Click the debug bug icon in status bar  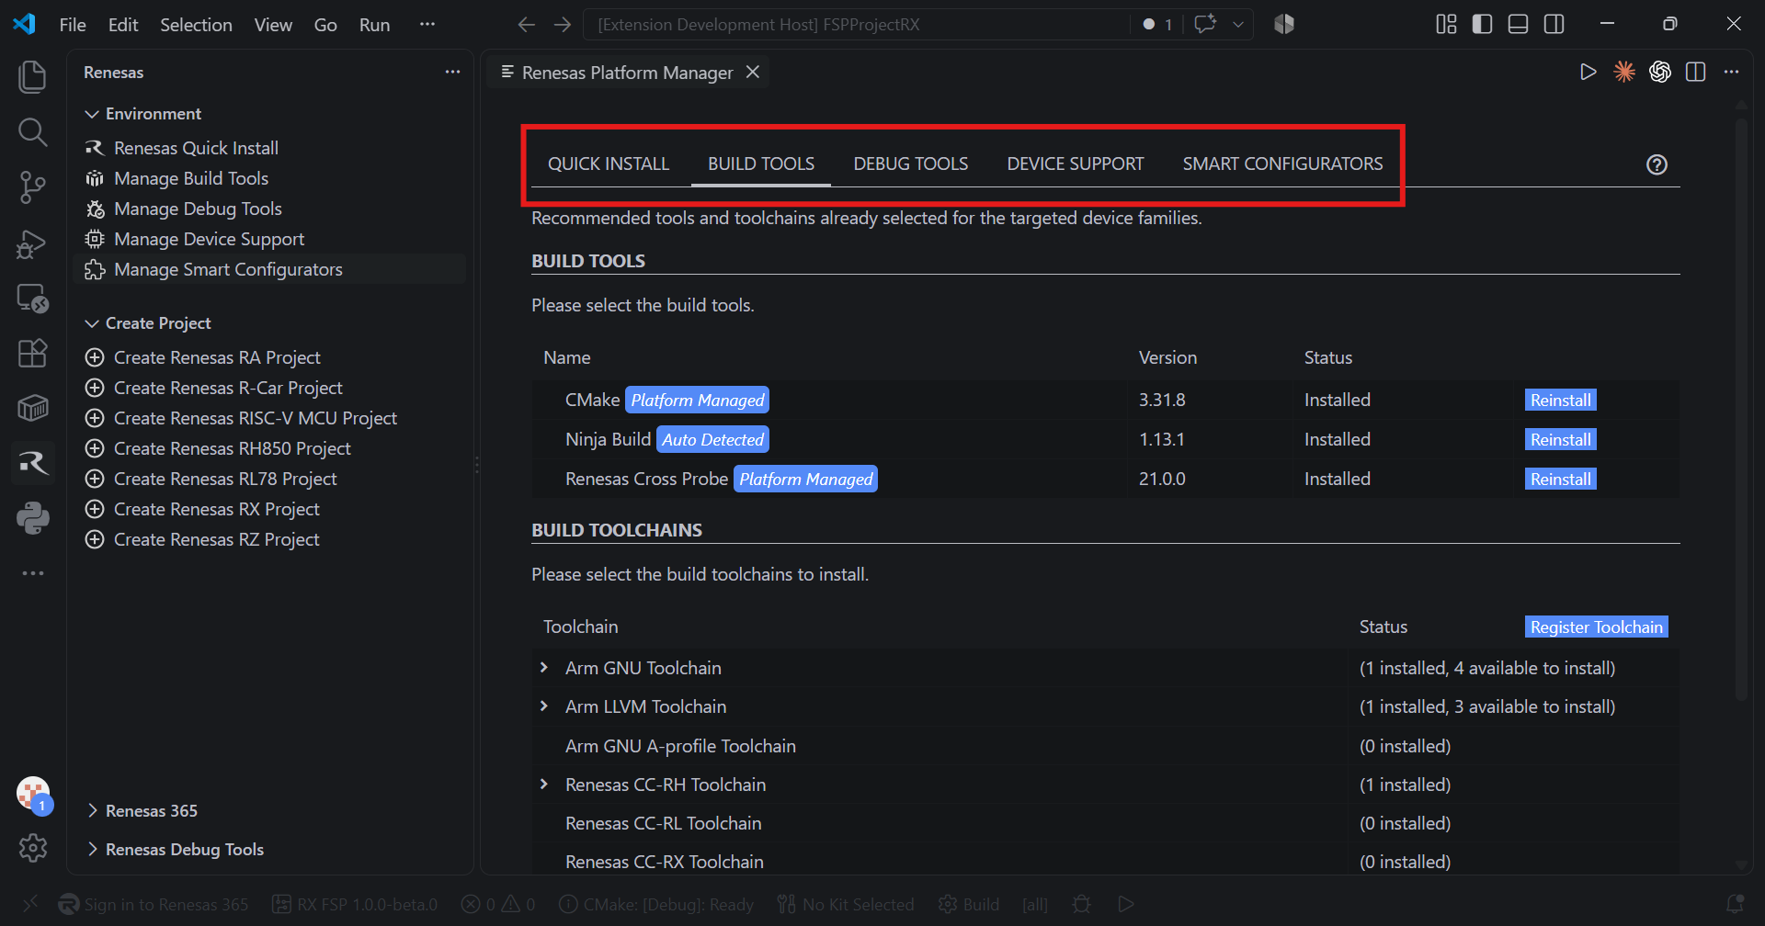pos(1082,904)
